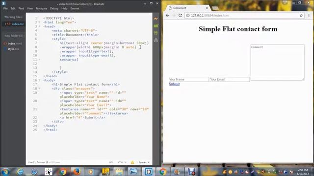Click the site info icon in the address bar
Viewport: 314px width, 176px height.
(188, 15)
